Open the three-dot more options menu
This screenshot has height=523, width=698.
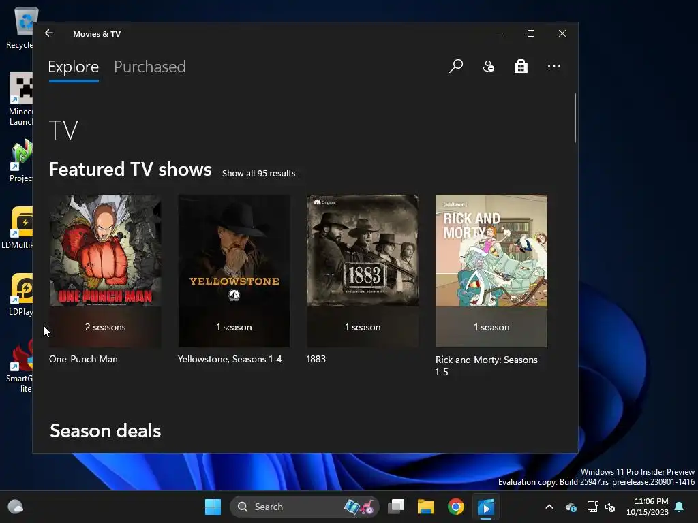[x=553, y=66]
